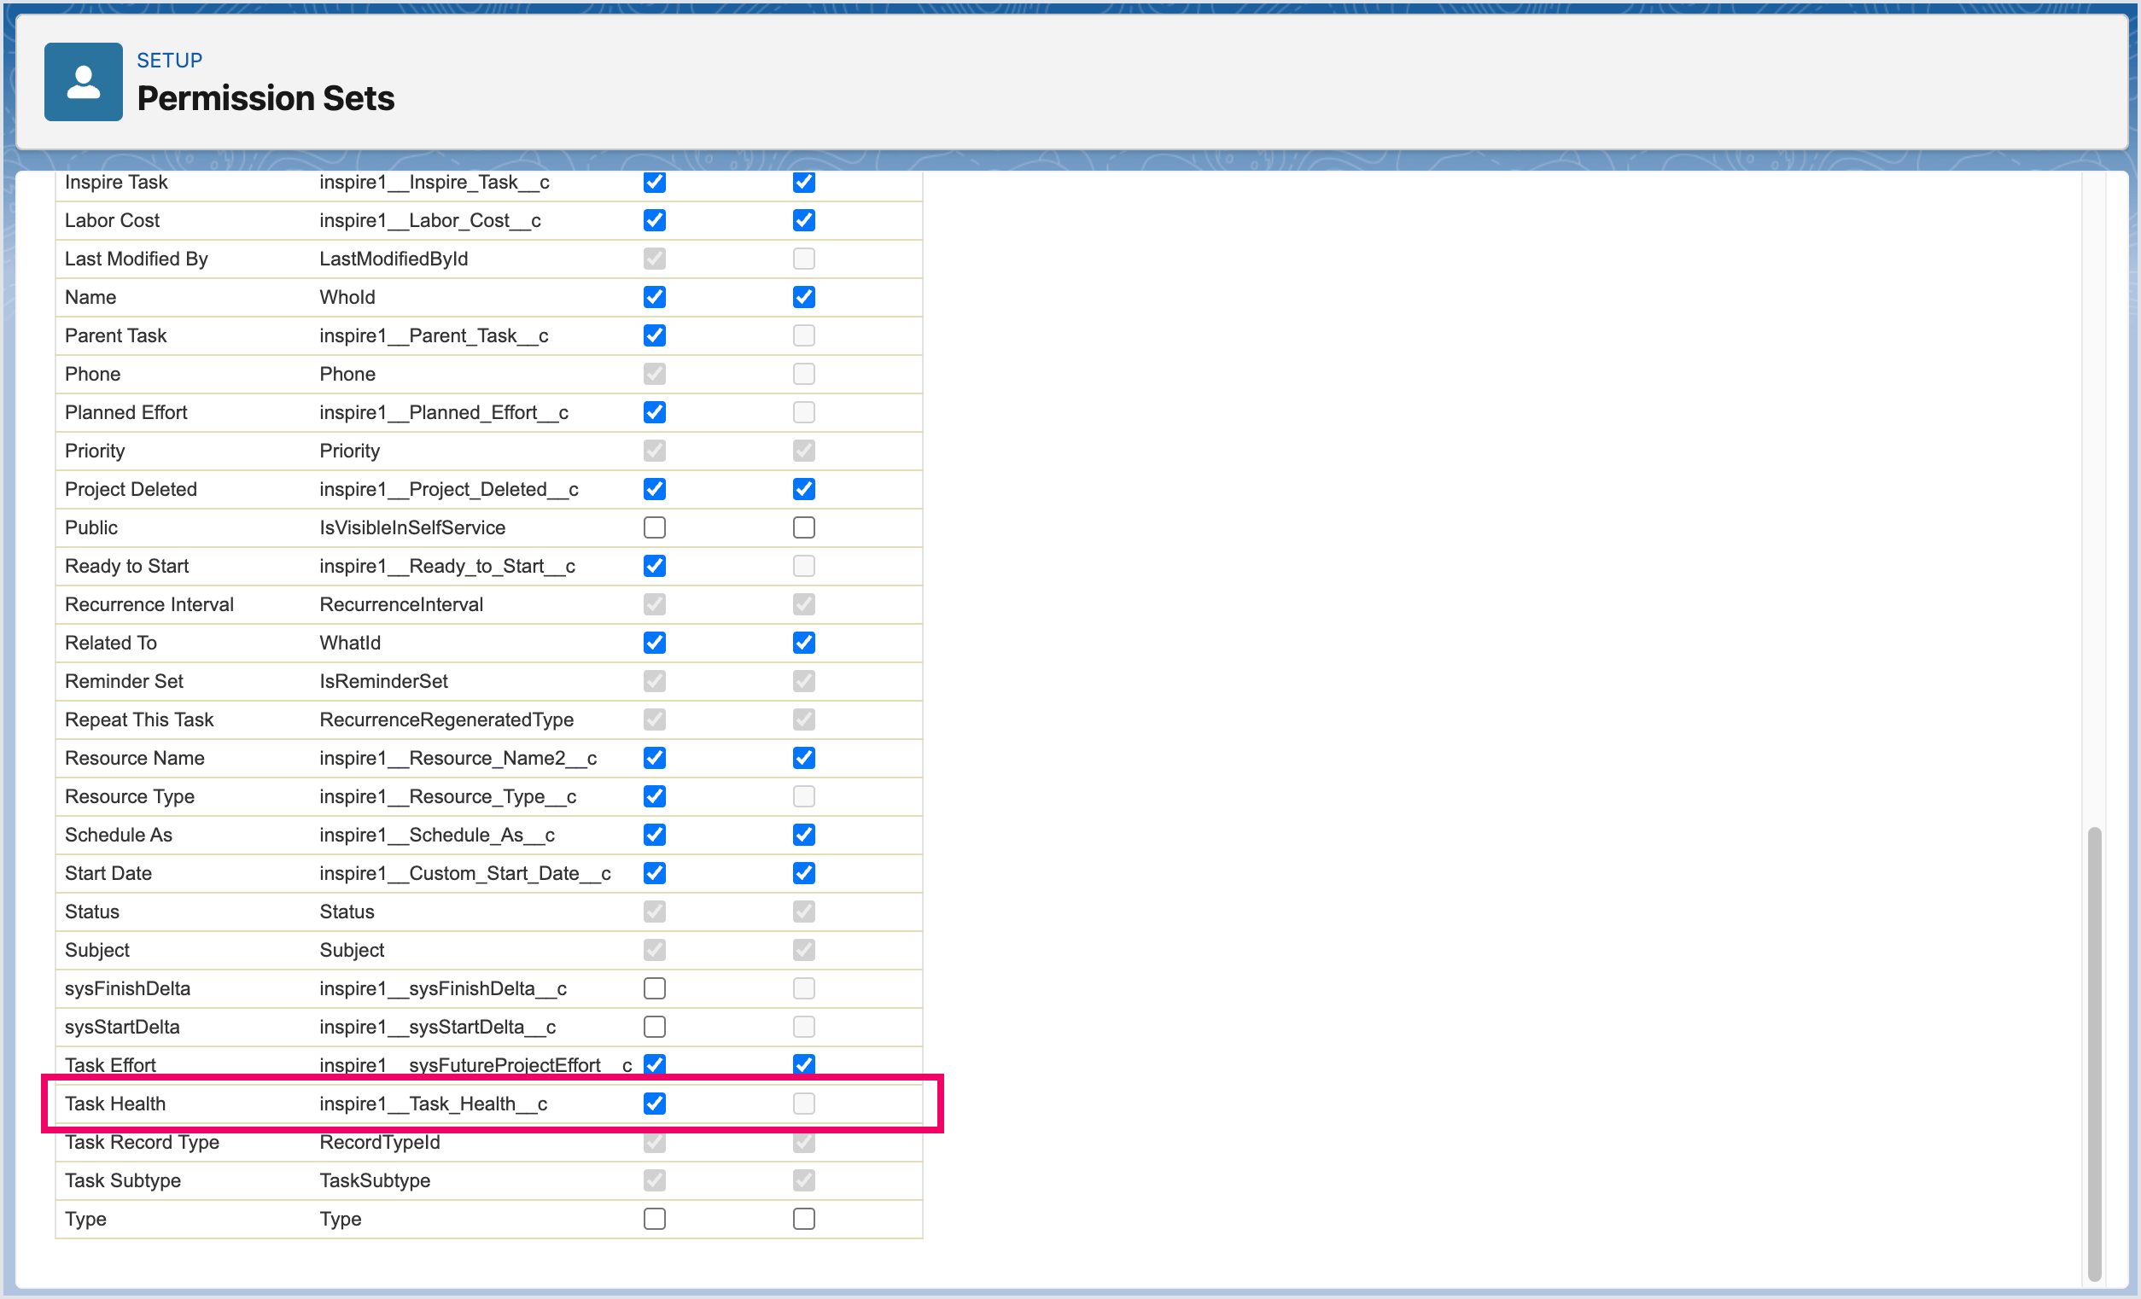This screenshot has height=1299, width=2141.
Task: Enable Resource Type edit access checkbox
Action: point(804,797)
